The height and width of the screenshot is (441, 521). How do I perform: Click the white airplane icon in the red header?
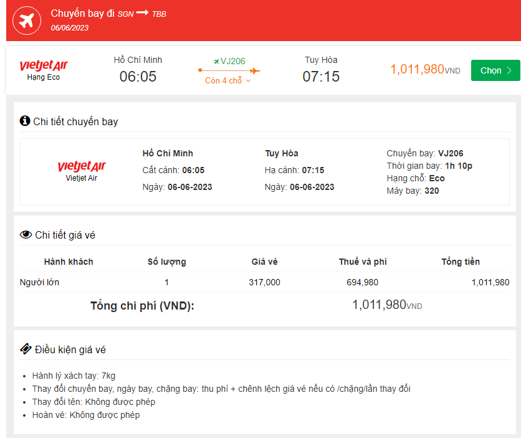pos(27,20)
